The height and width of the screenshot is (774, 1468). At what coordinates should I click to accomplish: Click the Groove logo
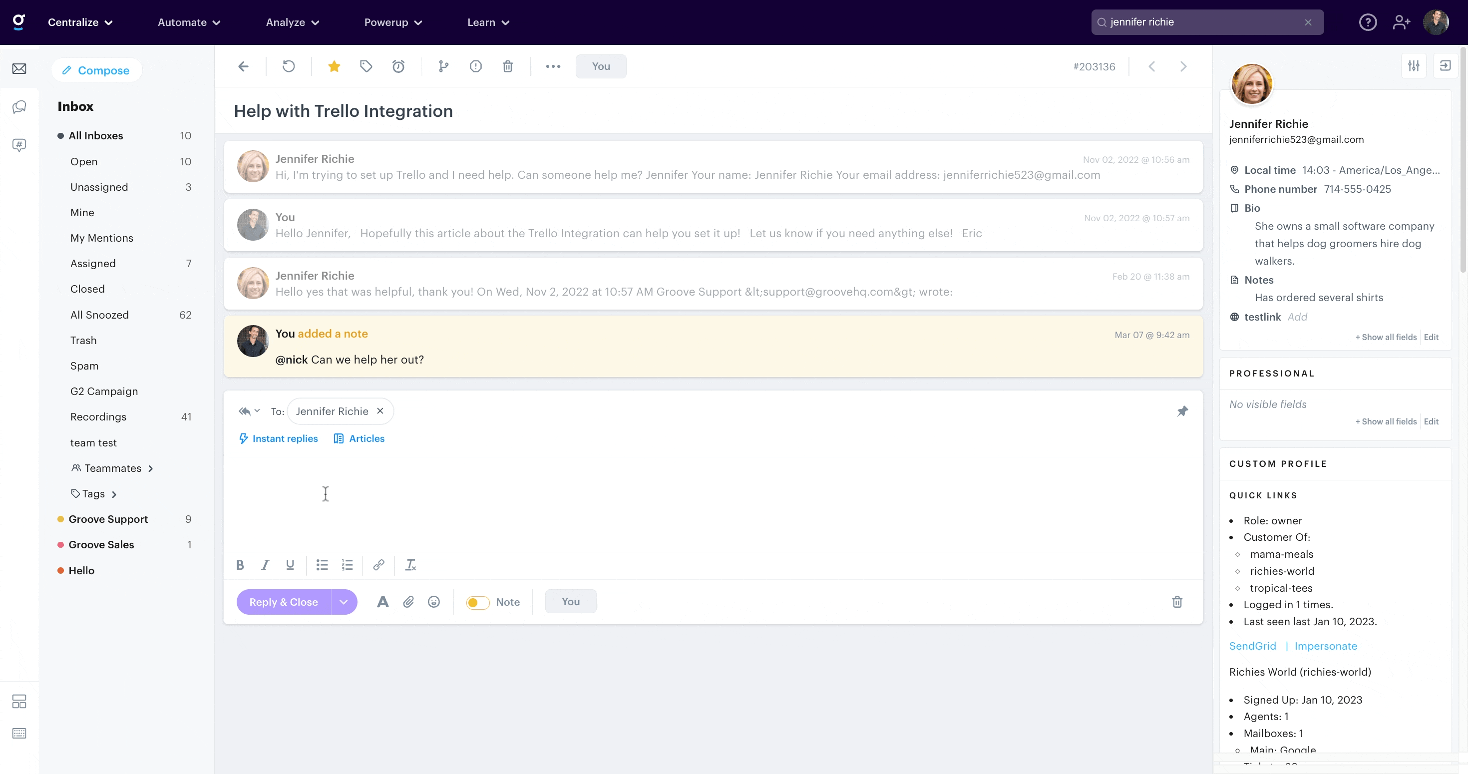(19, 22)
